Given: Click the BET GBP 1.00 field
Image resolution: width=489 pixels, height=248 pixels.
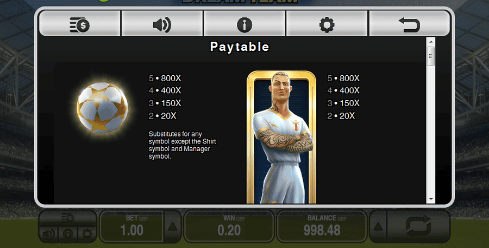Looking at the screenshot, I should 132,226.
